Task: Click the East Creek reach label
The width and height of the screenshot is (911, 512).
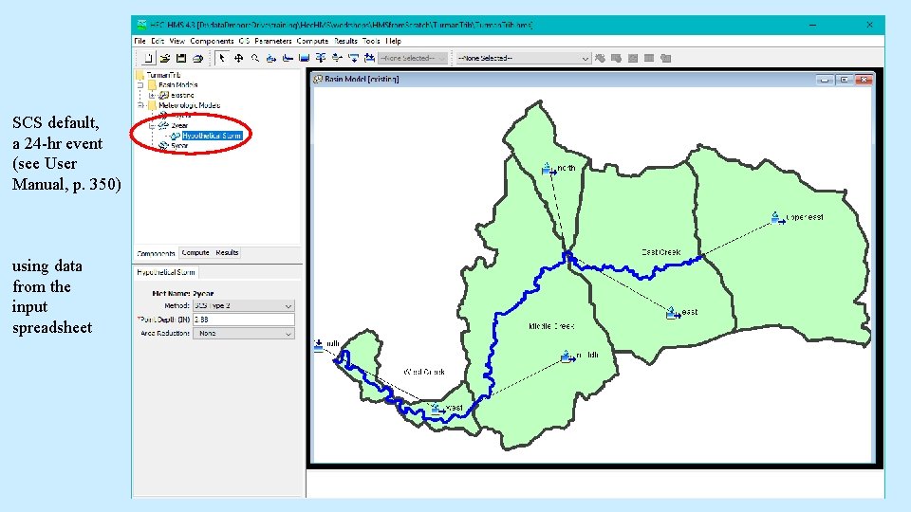Action: point(661,252)
